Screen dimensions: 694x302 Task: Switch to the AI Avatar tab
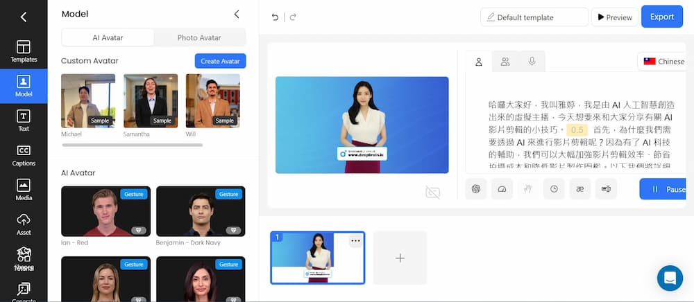point(108,37)
